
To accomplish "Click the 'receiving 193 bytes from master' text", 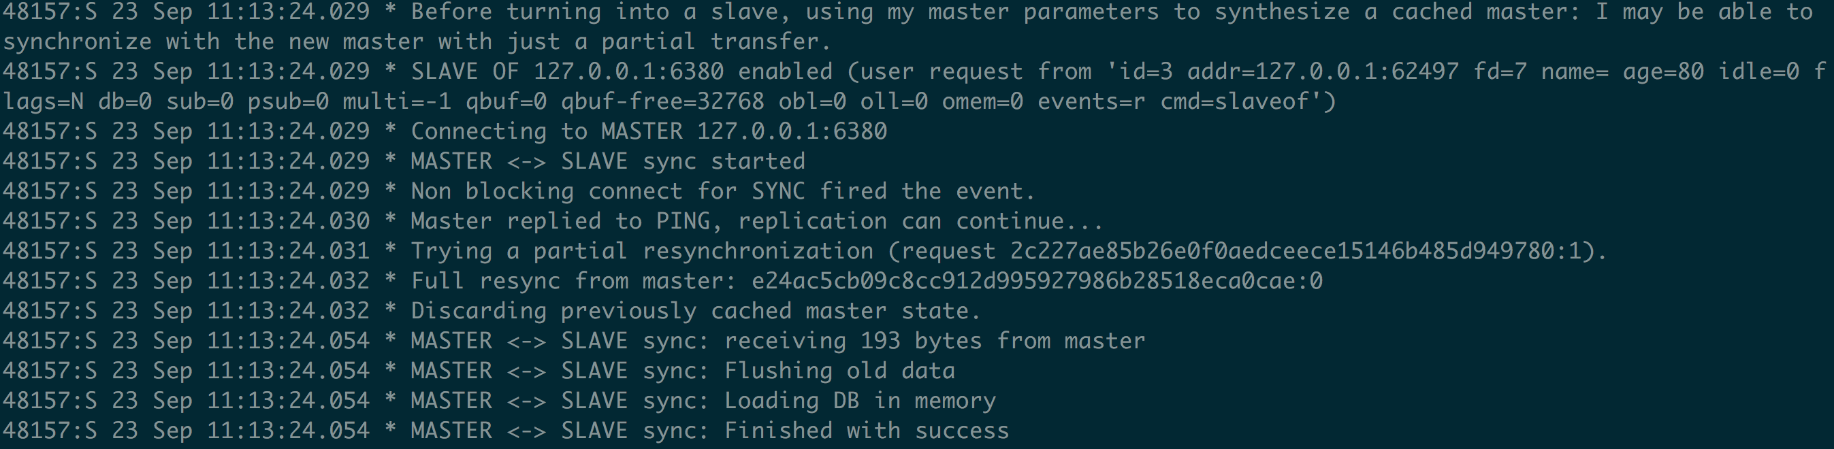I will pyautogui.click(x=934, y=341).
